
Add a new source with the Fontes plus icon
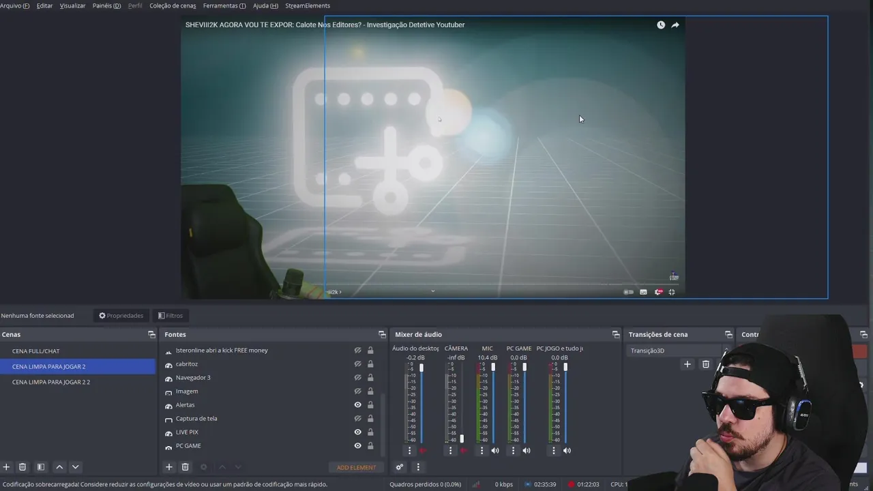[169, 467]
